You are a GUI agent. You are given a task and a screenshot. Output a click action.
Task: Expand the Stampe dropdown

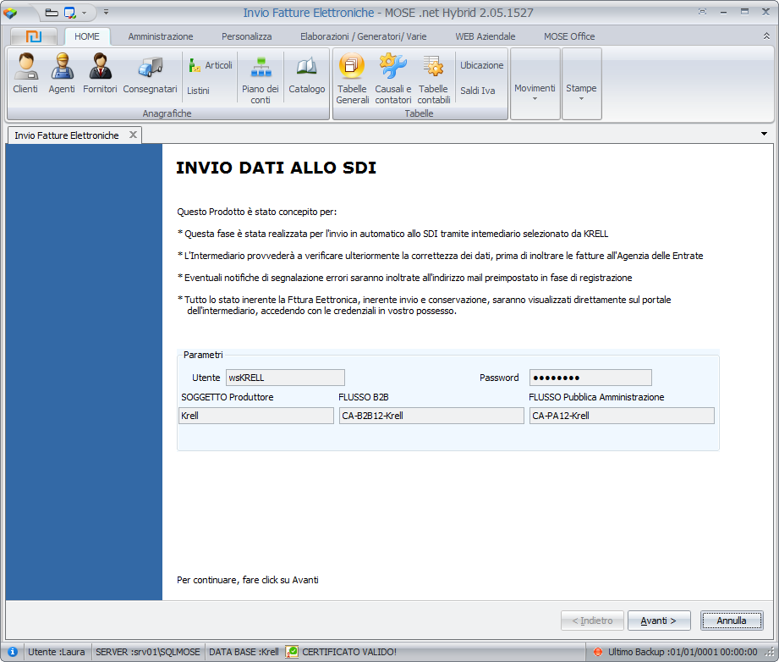tap(581, 84)
